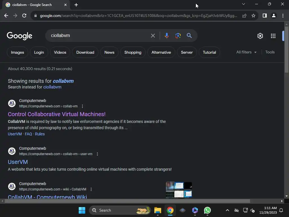
Task: Close the ciollabvm Google Search tab
Action: pyautogui.click(x=65, y=5)
